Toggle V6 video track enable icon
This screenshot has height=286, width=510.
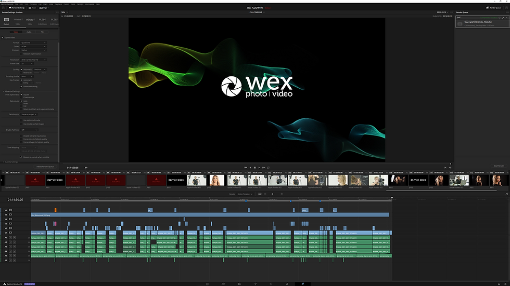click(10, 210)
